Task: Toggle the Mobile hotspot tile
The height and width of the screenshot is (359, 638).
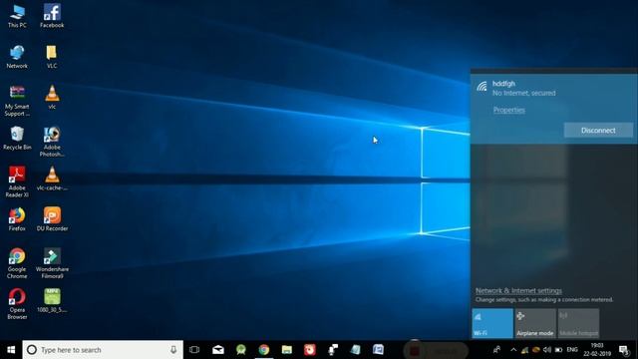Action: point(578,323)
